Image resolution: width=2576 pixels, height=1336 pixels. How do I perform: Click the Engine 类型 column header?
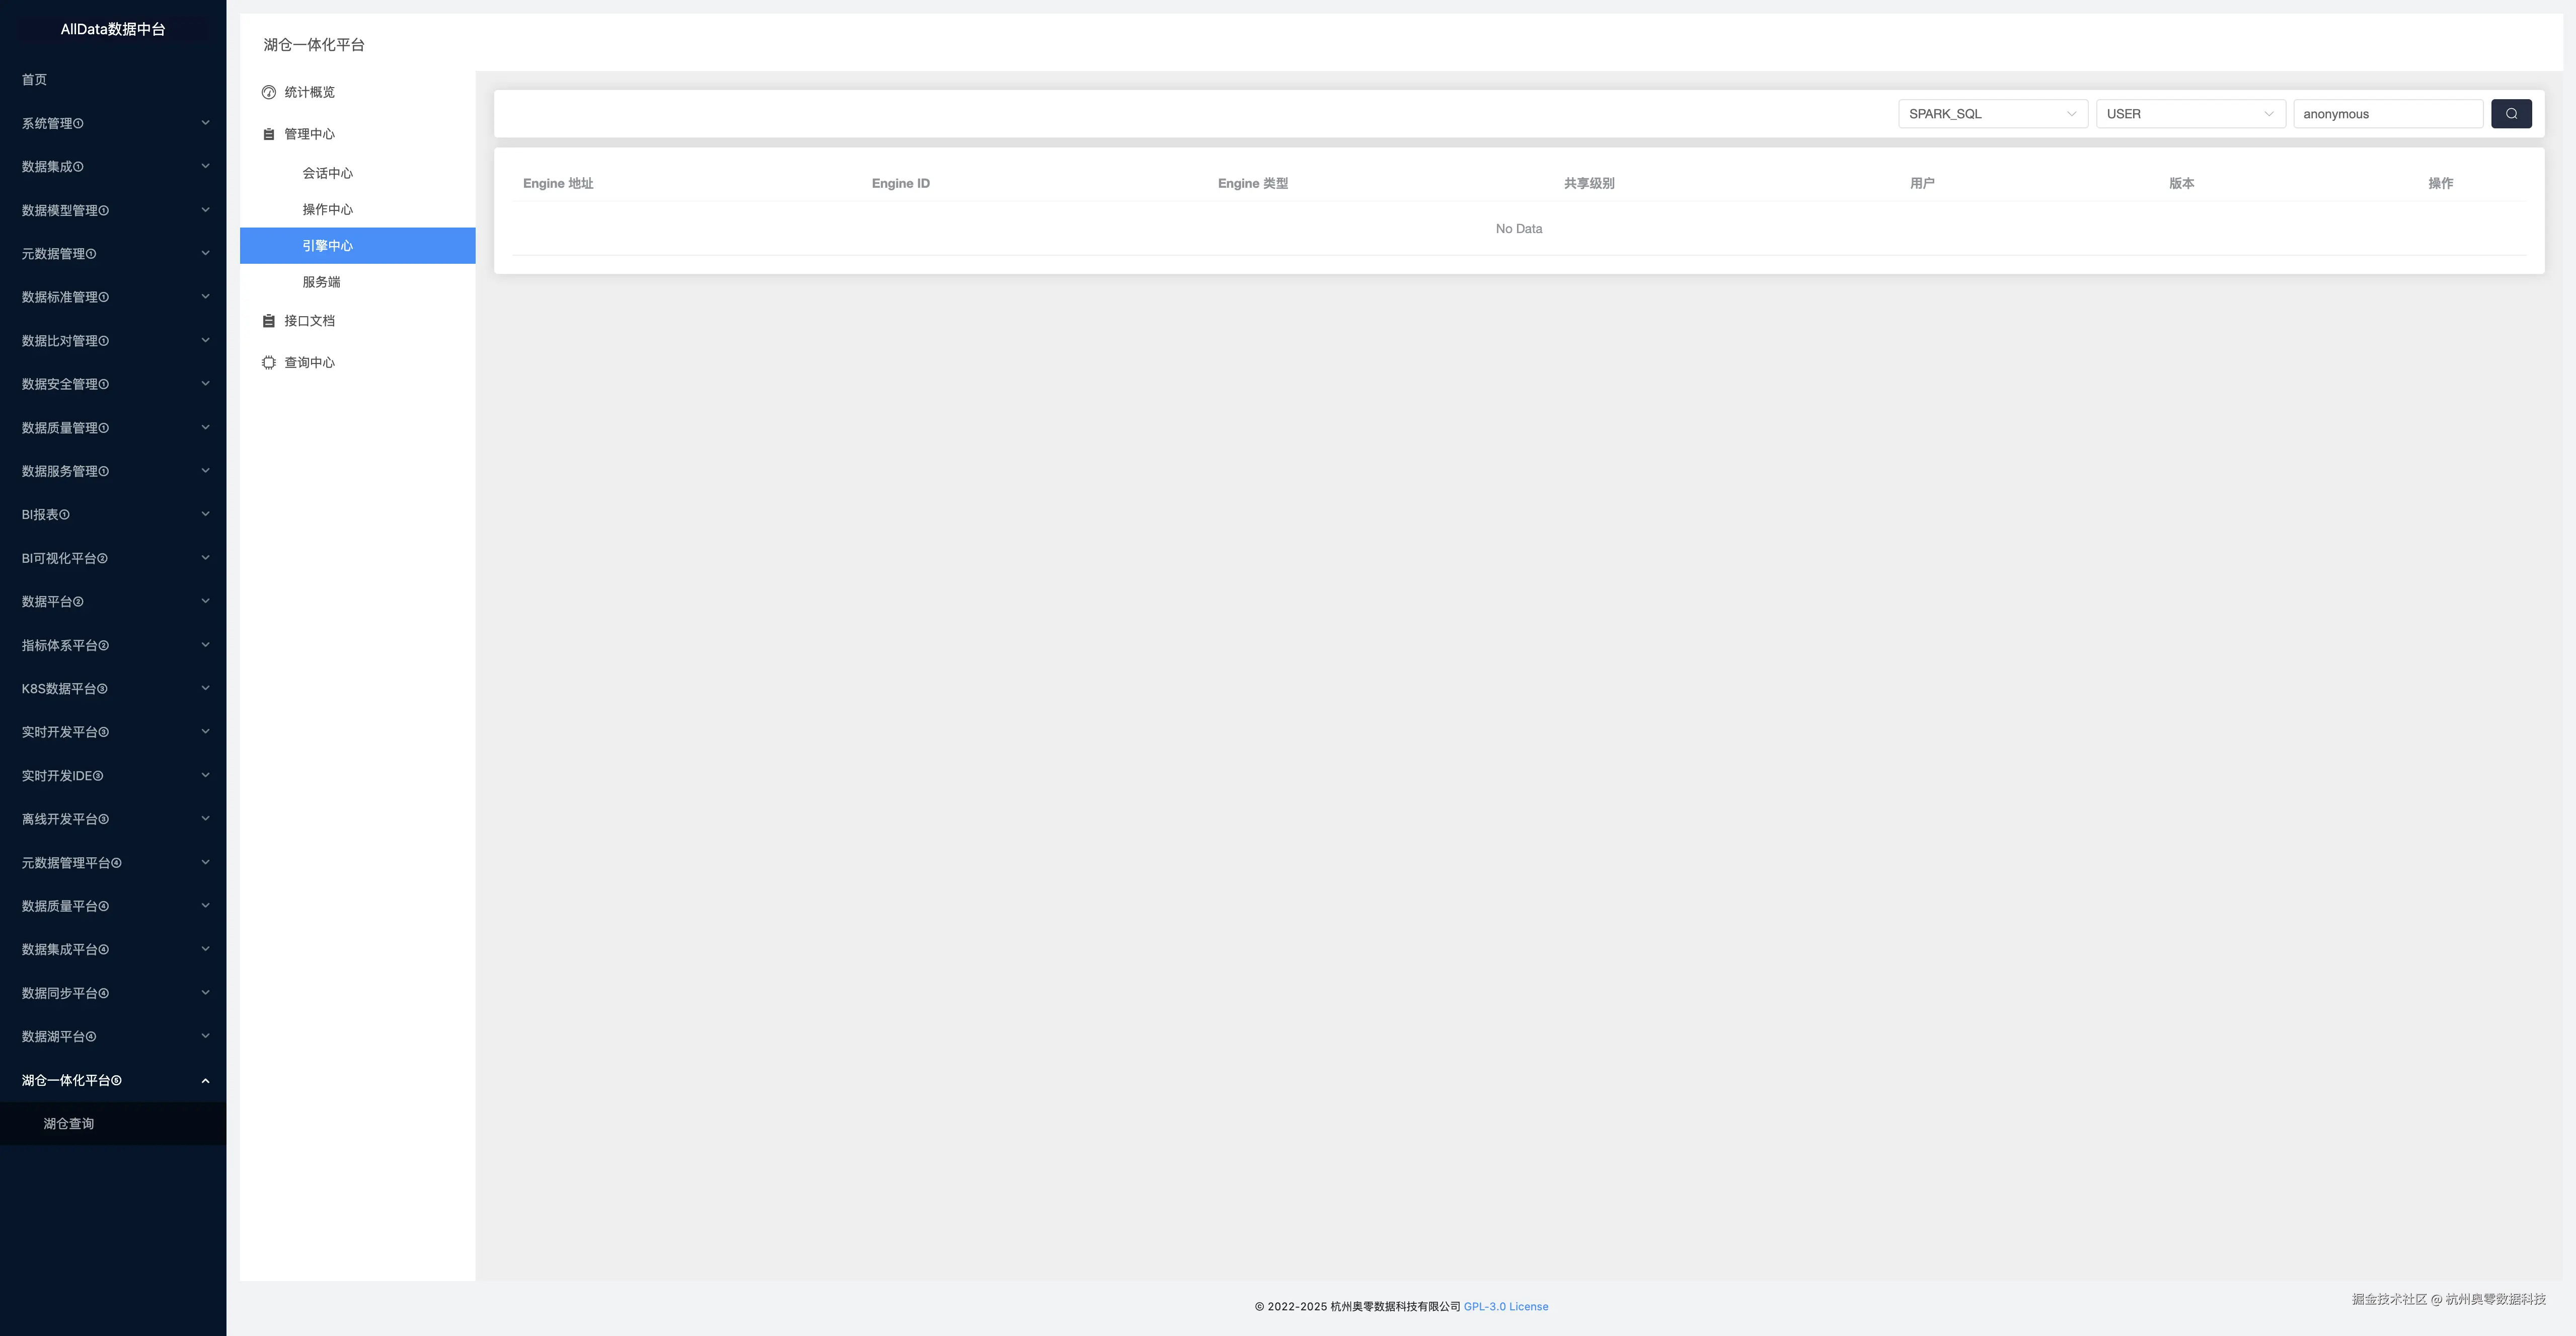click(1253, 184)
